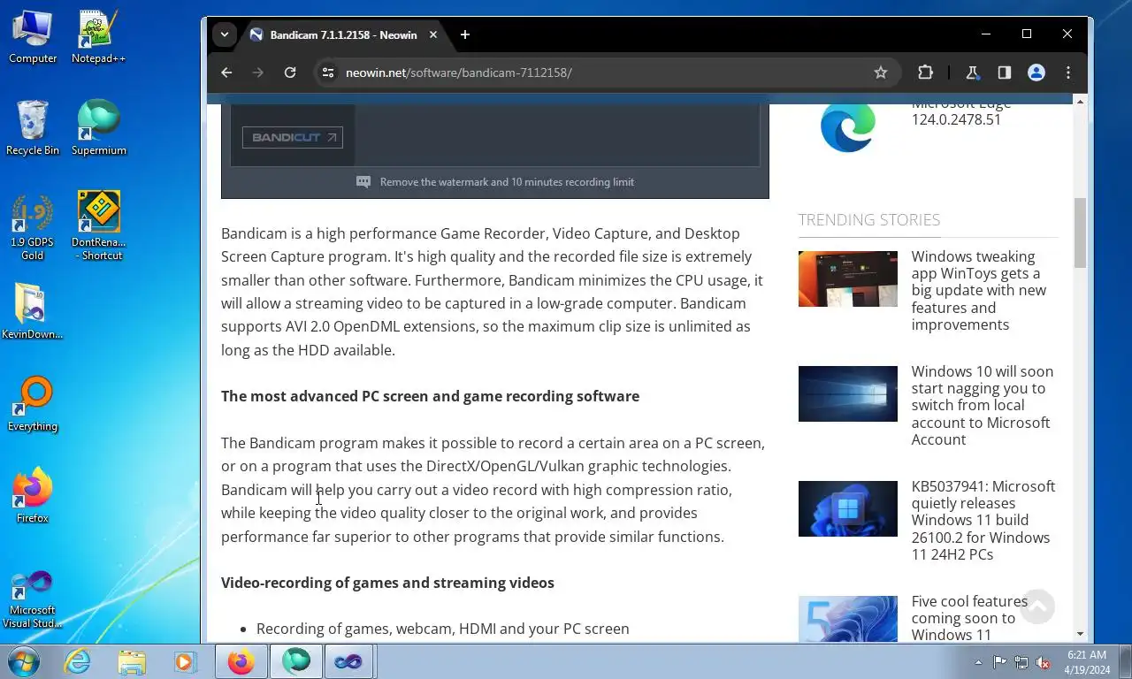Switch to Visual Studio taskbar button
This screenshot has width=1132, height=679.
tap(348, 661)
